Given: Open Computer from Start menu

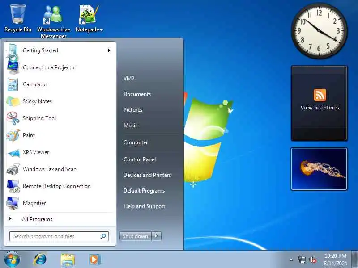Looking at the screenshot, I should 136,142.
